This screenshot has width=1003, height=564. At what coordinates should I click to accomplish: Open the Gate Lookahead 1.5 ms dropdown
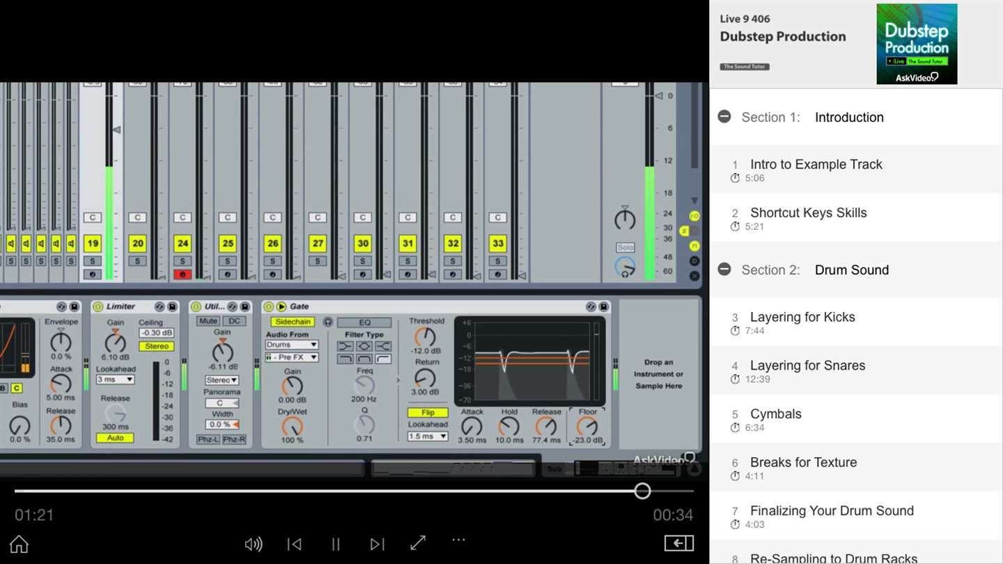click(428, 436)
